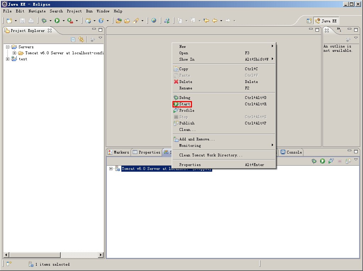
Task: Open dropdown beside New Web Project icon
Action: coord(94,21)
